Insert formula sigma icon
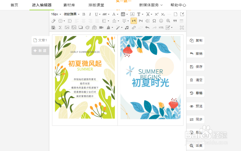The image size is (241, 151). (x=60, y=28)
